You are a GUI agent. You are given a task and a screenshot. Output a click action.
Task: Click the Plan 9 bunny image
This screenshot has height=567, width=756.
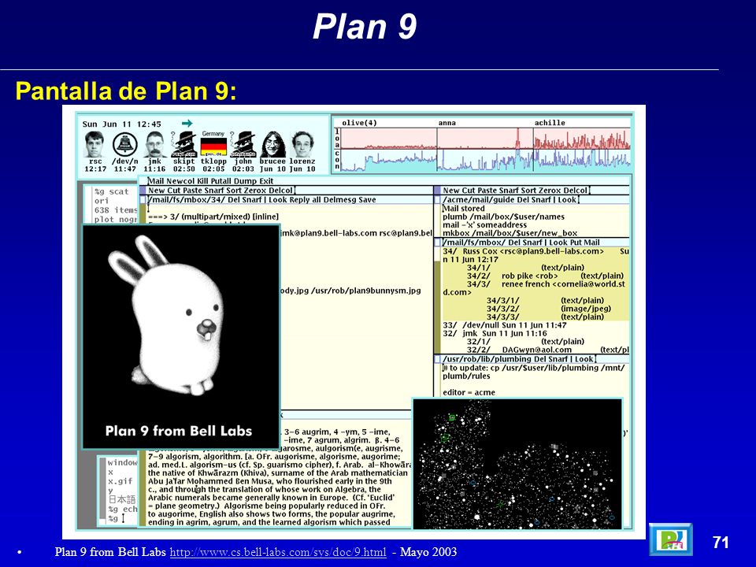click(181, 336)
